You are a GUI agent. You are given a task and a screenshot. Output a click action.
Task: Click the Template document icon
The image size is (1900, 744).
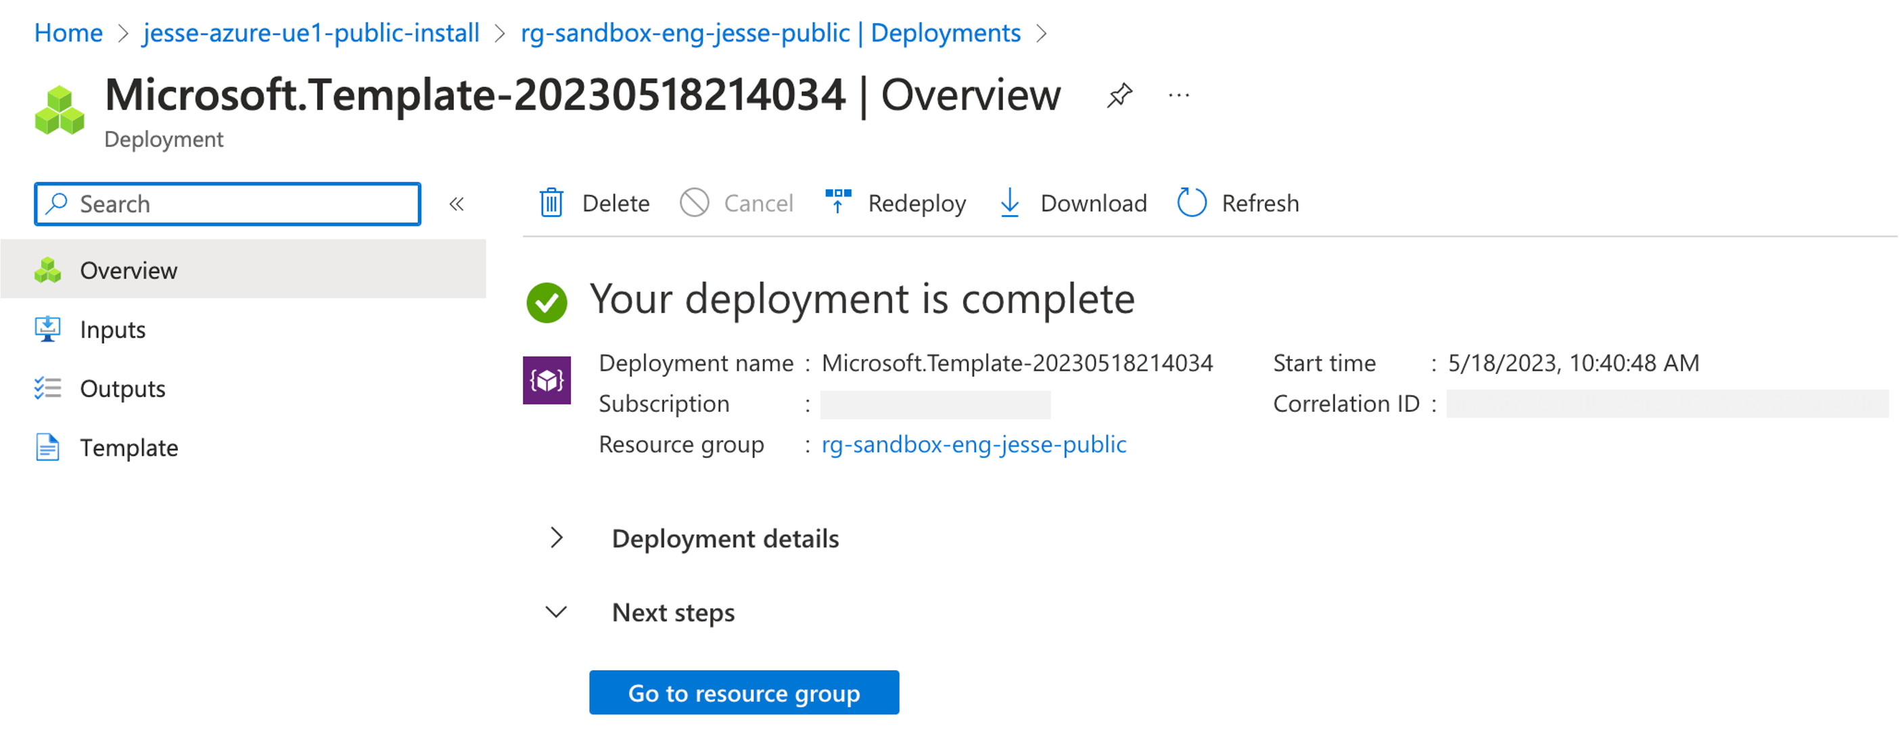click(x=48, y=447)
